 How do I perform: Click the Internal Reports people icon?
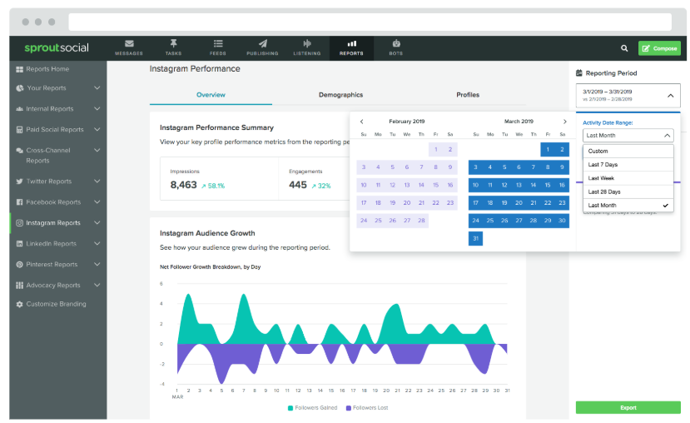(19, 109)
